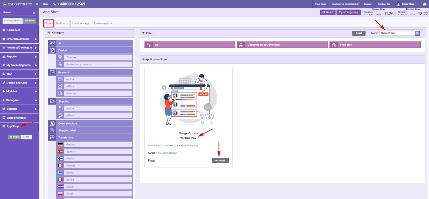
Task: Pick the offline icon under Shipping
Action: pos(60,115)
